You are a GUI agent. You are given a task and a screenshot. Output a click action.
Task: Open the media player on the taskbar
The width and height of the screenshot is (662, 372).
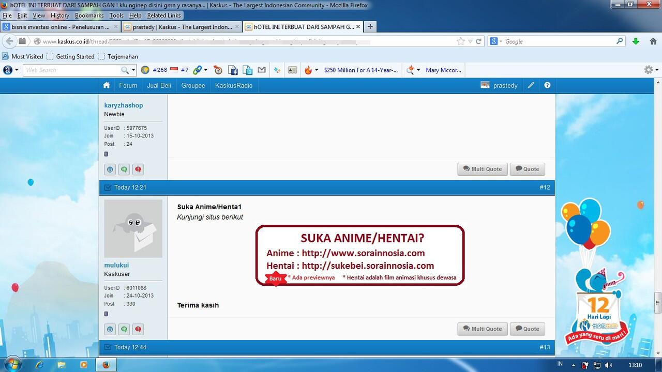tap(84, 364)
